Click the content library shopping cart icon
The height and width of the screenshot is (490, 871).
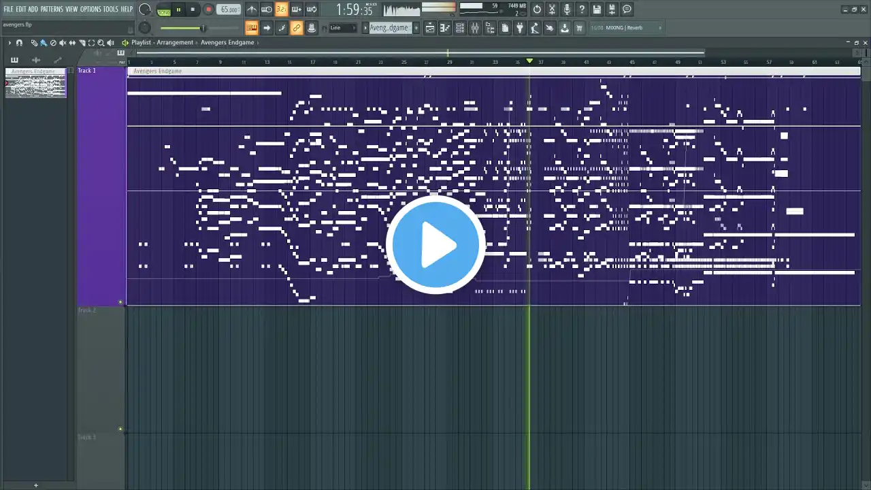pos(579,28)
